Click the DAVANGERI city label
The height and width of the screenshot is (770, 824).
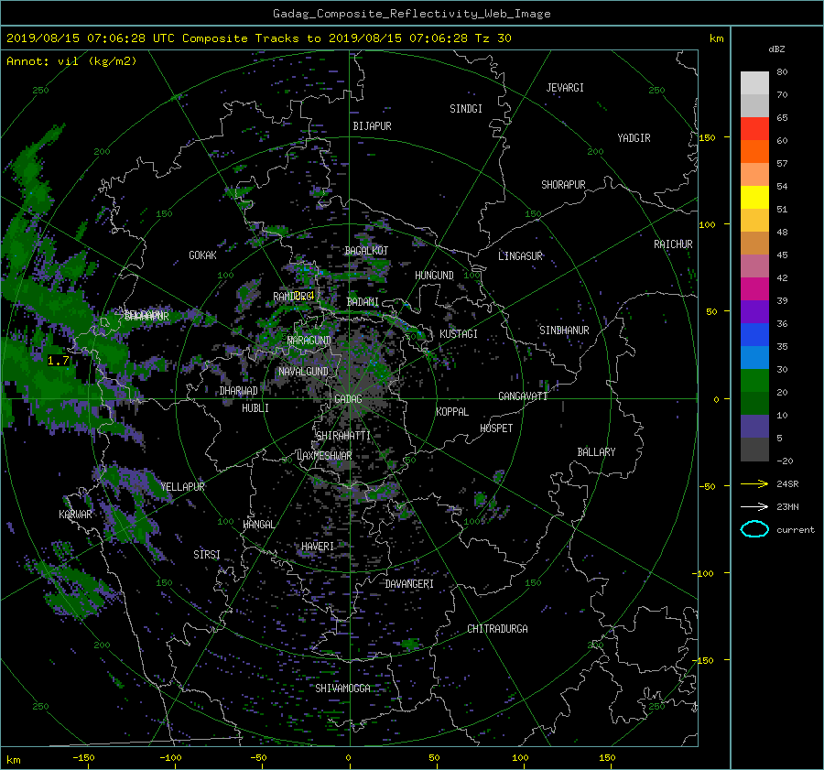click(409, 584)
